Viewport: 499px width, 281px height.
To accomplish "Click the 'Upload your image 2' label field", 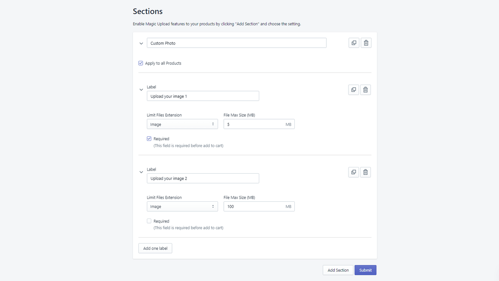I will (x=203, y=178).
